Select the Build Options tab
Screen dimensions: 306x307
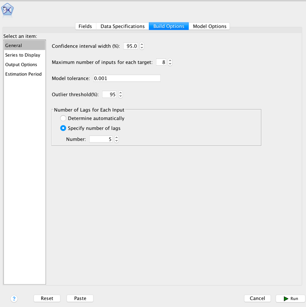(x=169, y=26)
